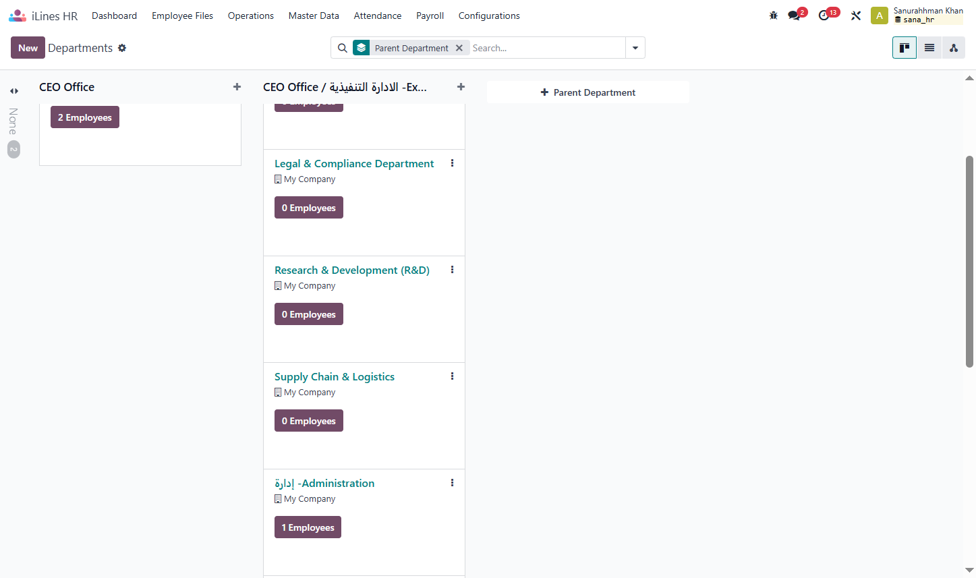The width and height of the screenshot is (976, 578).
Task: Click the Sanurahhman Khan user name
Action: [x=928, y=11]
